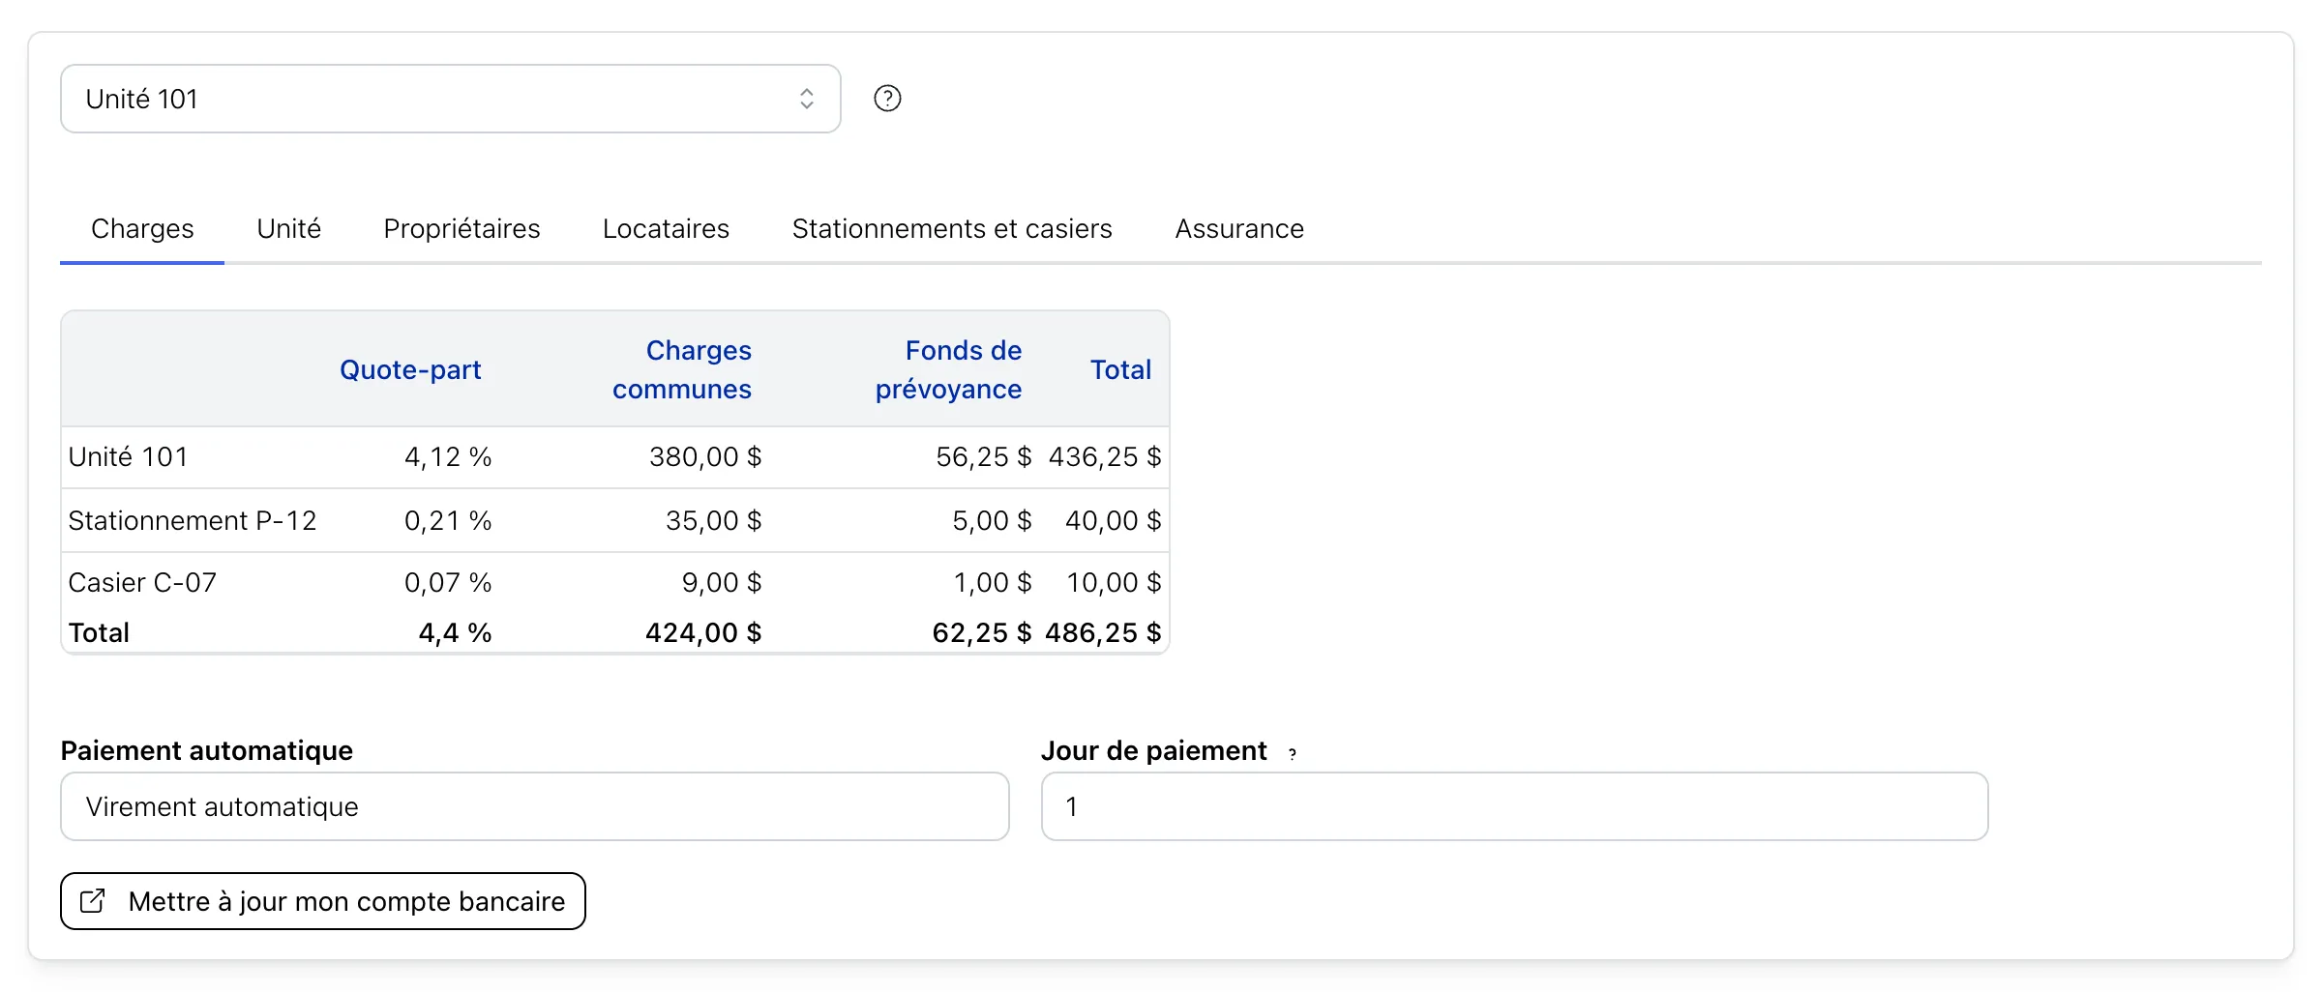Viewport: 2322px width, 992px height.
Task: Click the 5,00 $ fonds de prévoyance value
Action: point(992,521)
